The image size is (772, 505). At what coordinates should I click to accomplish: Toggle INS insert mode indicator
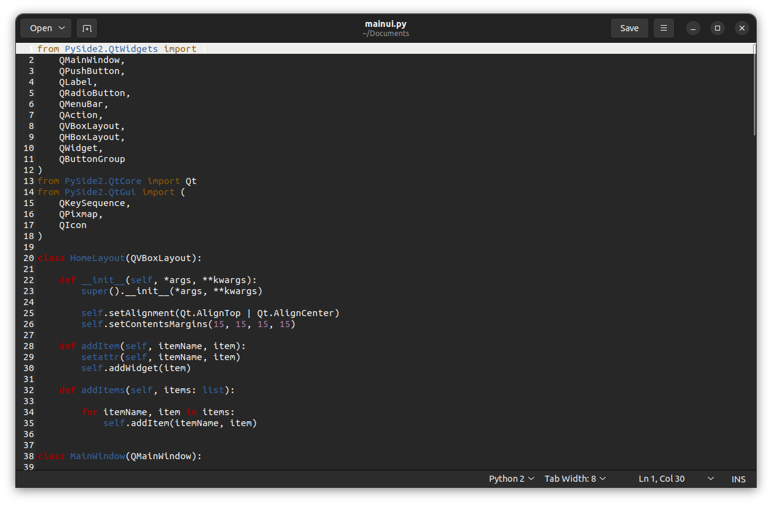tap(738, 479)
